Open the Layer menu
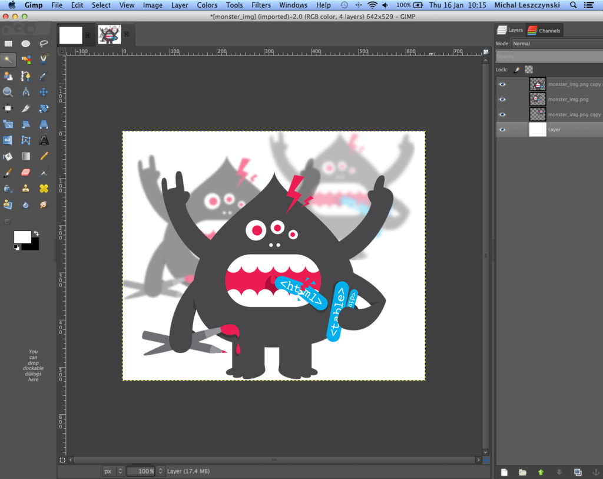Image resolution: width=603 pixels, height=479 pixels. pos(180,5)
